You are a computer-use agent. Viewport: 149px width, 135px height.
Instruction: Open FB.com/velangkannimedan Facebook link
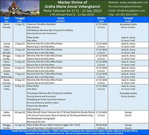(125, 7)
